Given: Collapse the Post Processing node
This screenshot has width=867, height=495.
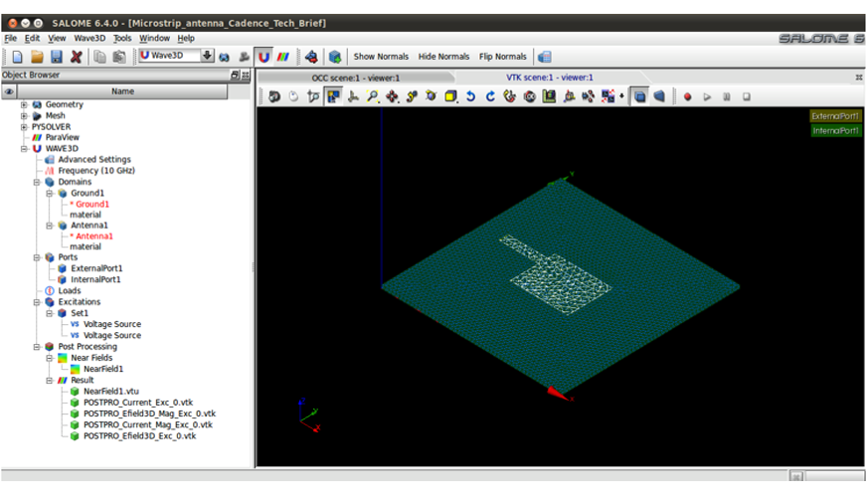Looking at the screenshot, I should 37,347.
